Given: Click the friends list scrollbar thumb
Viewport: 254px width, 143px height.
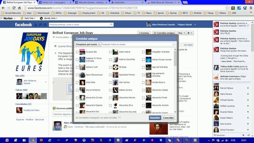Looking at the screenshot, I should [x=175, y=58].
